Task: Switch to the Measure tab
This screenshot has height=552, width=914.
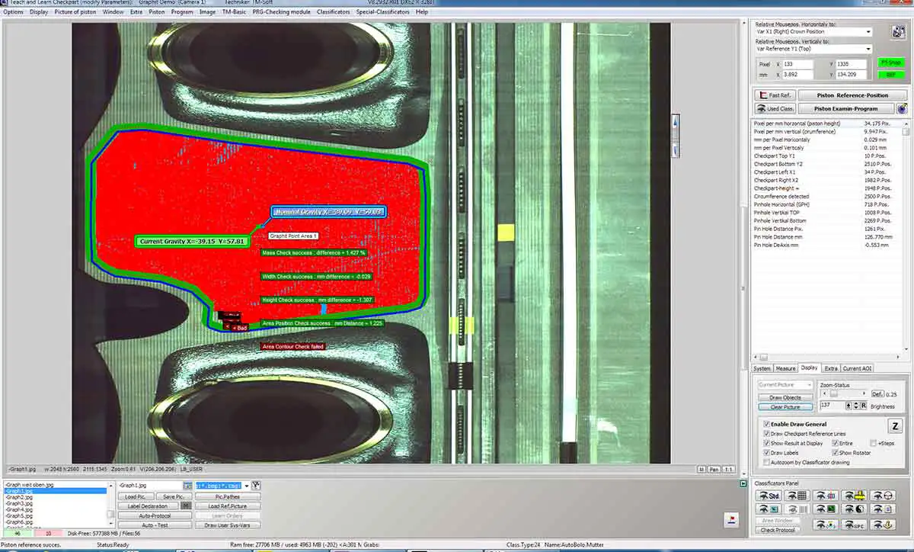Action: (785, 368)
